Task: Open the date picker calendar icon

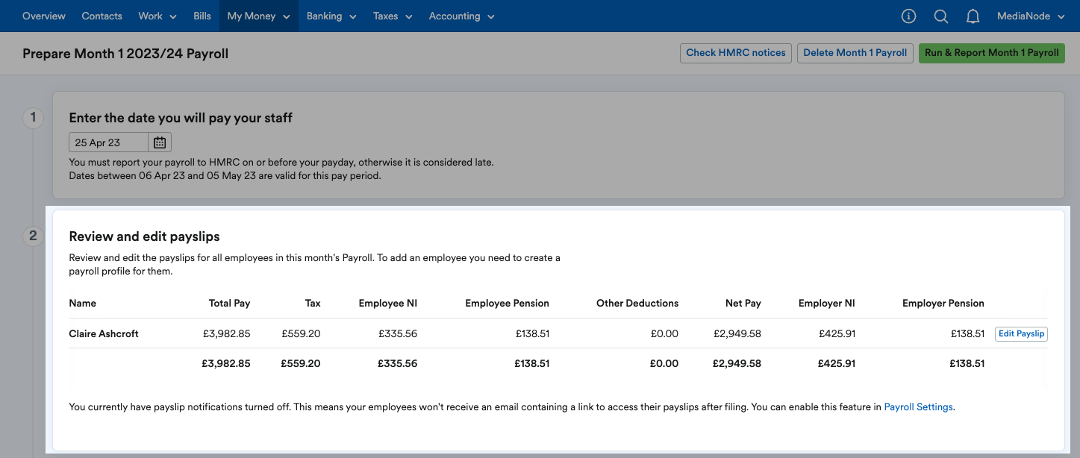Action: 160,142
